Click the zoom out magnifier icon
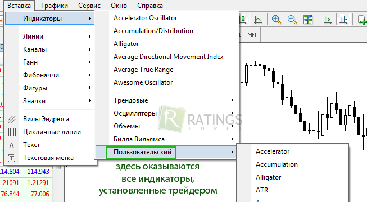 [292, 20]
